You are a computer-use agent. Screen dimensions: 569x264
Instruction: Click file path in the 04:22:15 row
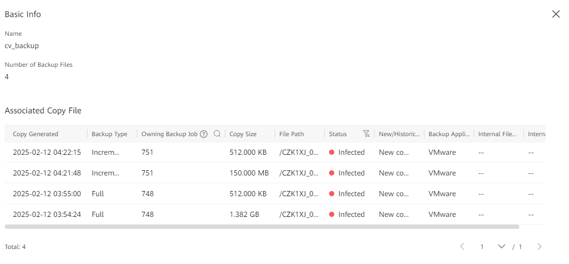[x=297, y=153]
